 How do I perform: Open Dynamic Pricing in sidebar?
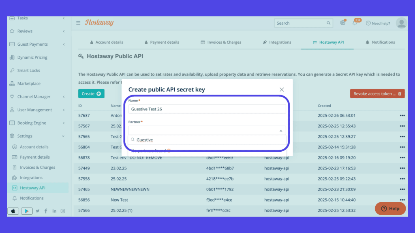pyautogui.click(x=32, y=57)
